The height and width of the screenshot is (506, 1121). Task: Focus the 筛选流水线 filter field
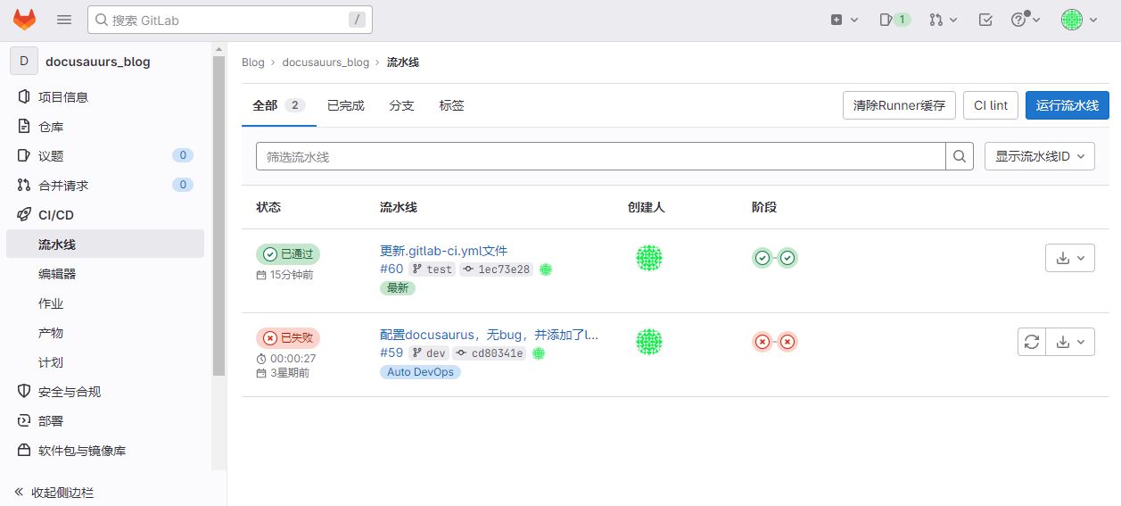[600, 156]
